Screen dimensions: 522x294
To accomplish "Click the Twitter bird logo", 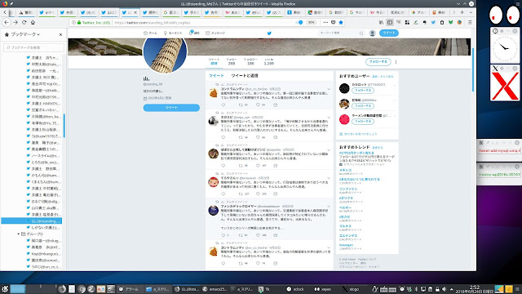I will 269,33.
